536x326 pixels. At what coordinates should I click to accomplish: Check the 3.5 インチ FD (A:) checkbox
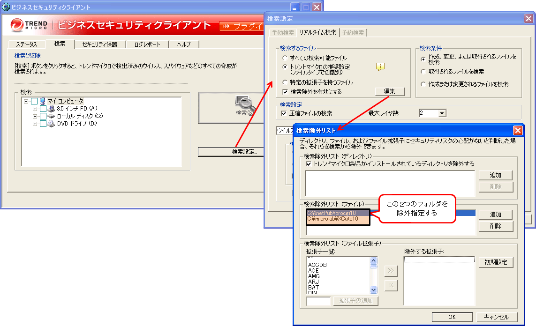click(43, 109)
